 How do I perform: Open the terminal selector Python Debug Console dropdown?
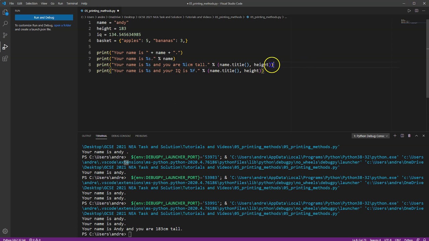[x=371, y=136]
